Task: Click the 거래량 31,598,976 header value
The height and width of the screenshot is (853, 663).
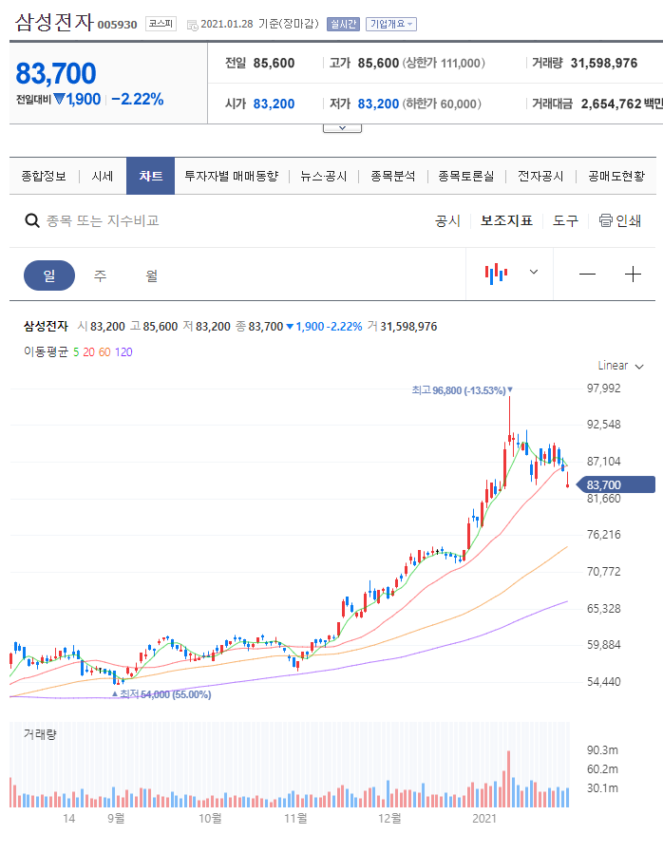Action: 604,63
